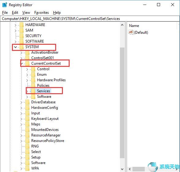Click the SYSTEM folder icon
This screenshot has width=180, height=172.
click(x=22, y=47)
